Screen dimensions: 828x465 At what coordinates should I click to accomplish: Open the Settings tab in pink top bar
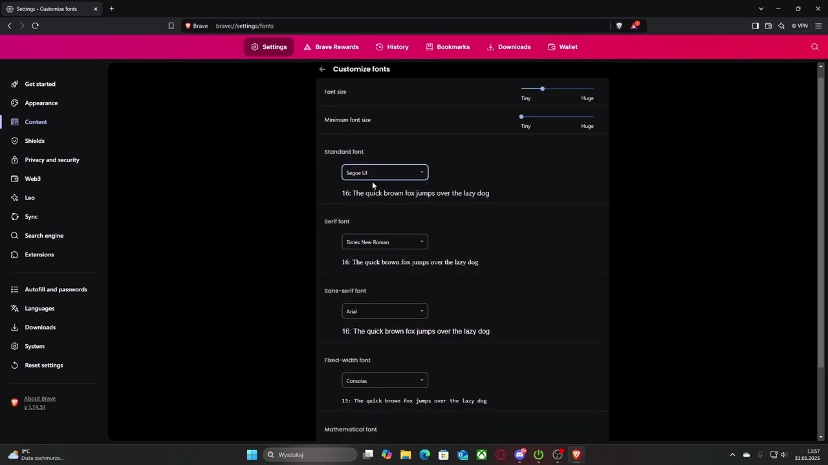(269, 47)
